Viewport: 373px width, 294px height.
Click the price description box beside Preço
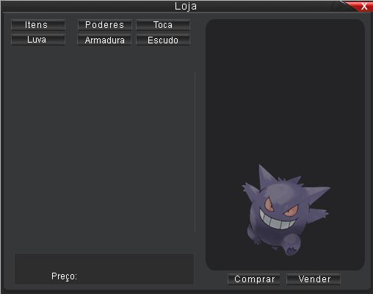pyautogui.click(x=104, y=269)
